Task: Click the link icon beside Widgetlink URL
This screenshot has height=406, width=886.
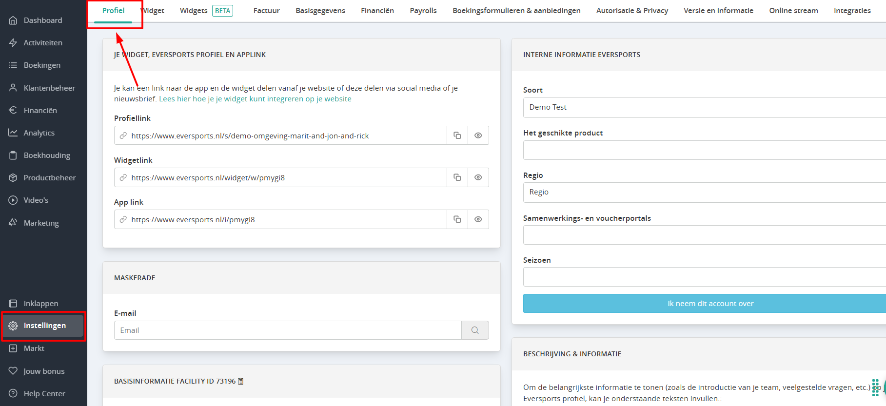Action: 123,177
